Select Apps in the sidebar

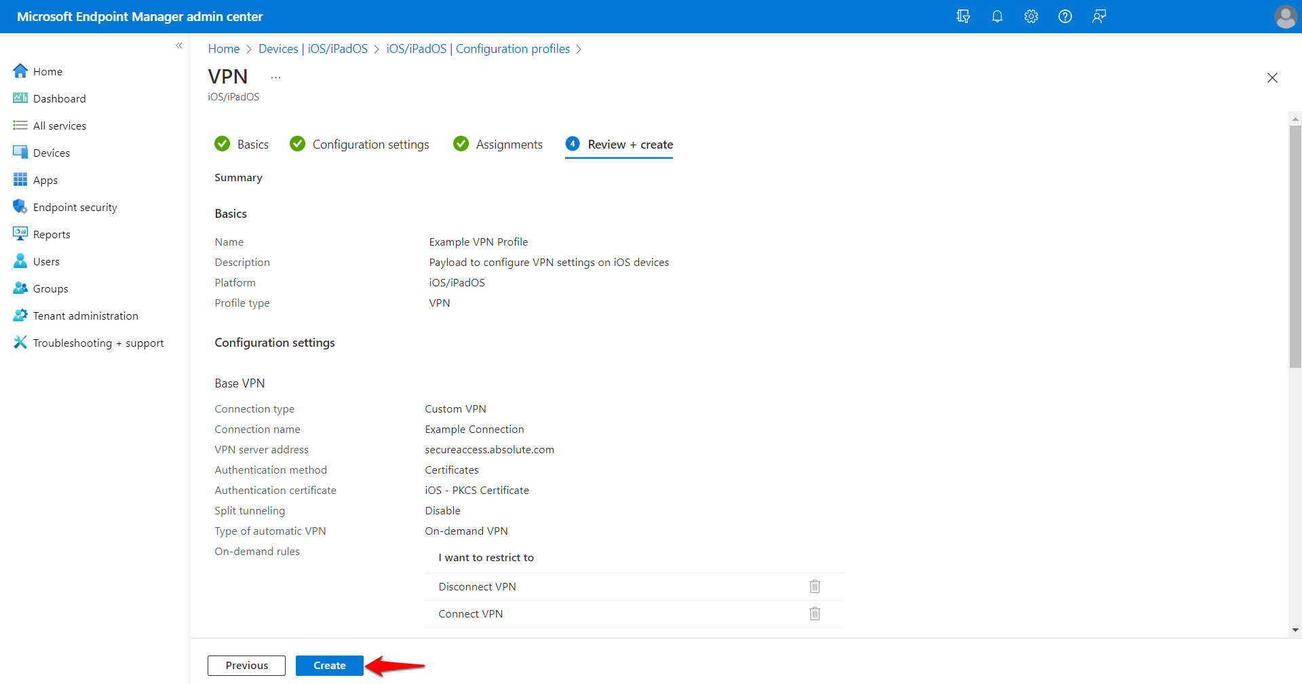click(45, 179)
